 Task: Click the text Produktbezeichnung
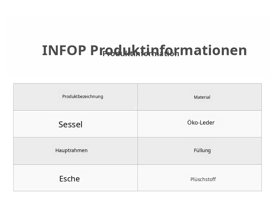coord(82,97)
